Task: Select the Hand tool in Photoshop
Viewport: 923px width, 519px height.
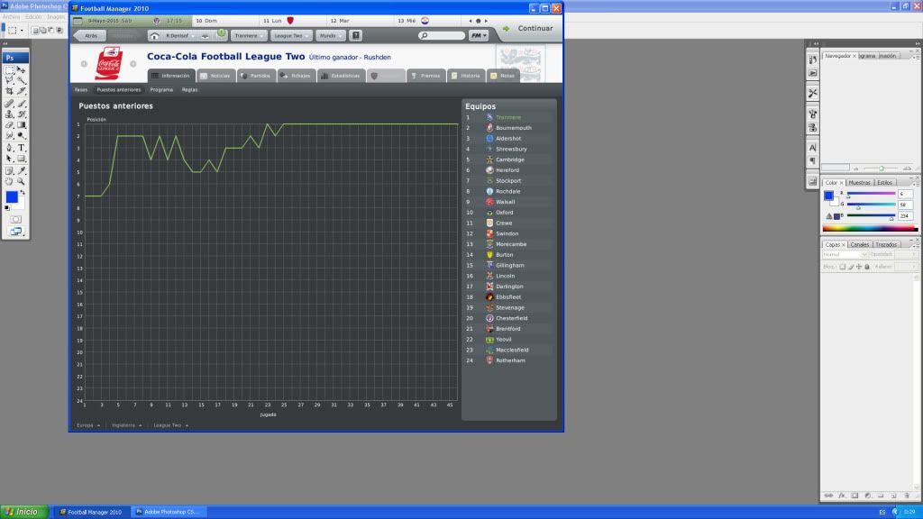Action: pos(9,182)
